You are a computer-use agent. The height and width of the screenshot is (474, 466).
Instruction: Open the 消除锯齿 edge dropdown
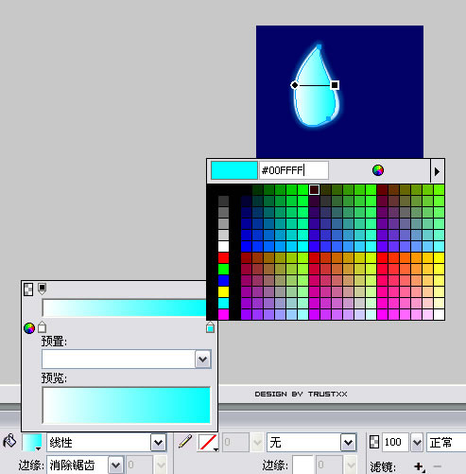click(115, 465)
